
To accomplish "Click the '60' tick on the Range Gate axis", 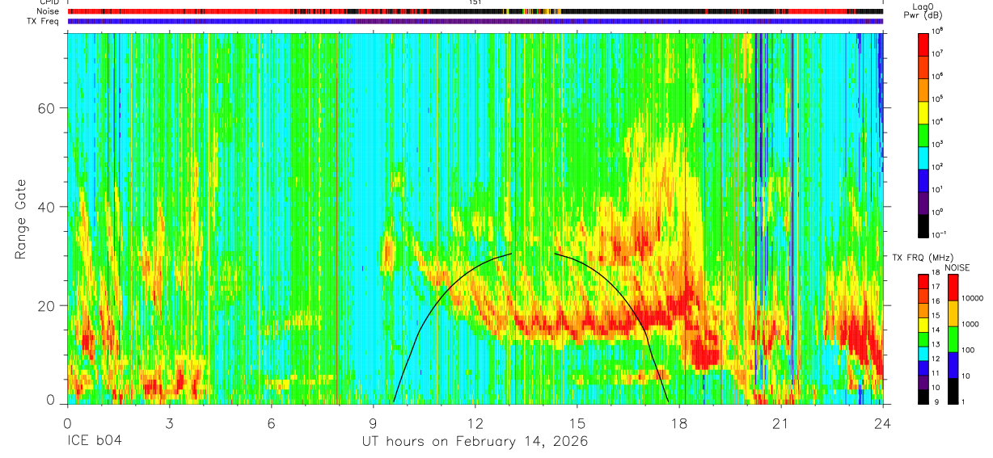I will (x=47, y=108).
